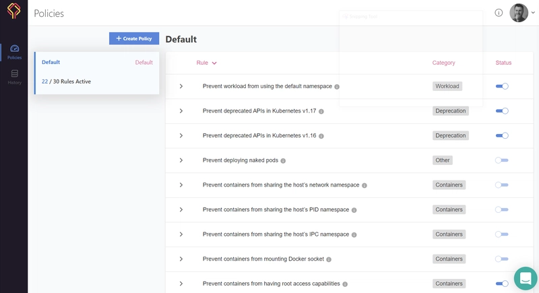Enable the host's PID namespace rule

502,209
